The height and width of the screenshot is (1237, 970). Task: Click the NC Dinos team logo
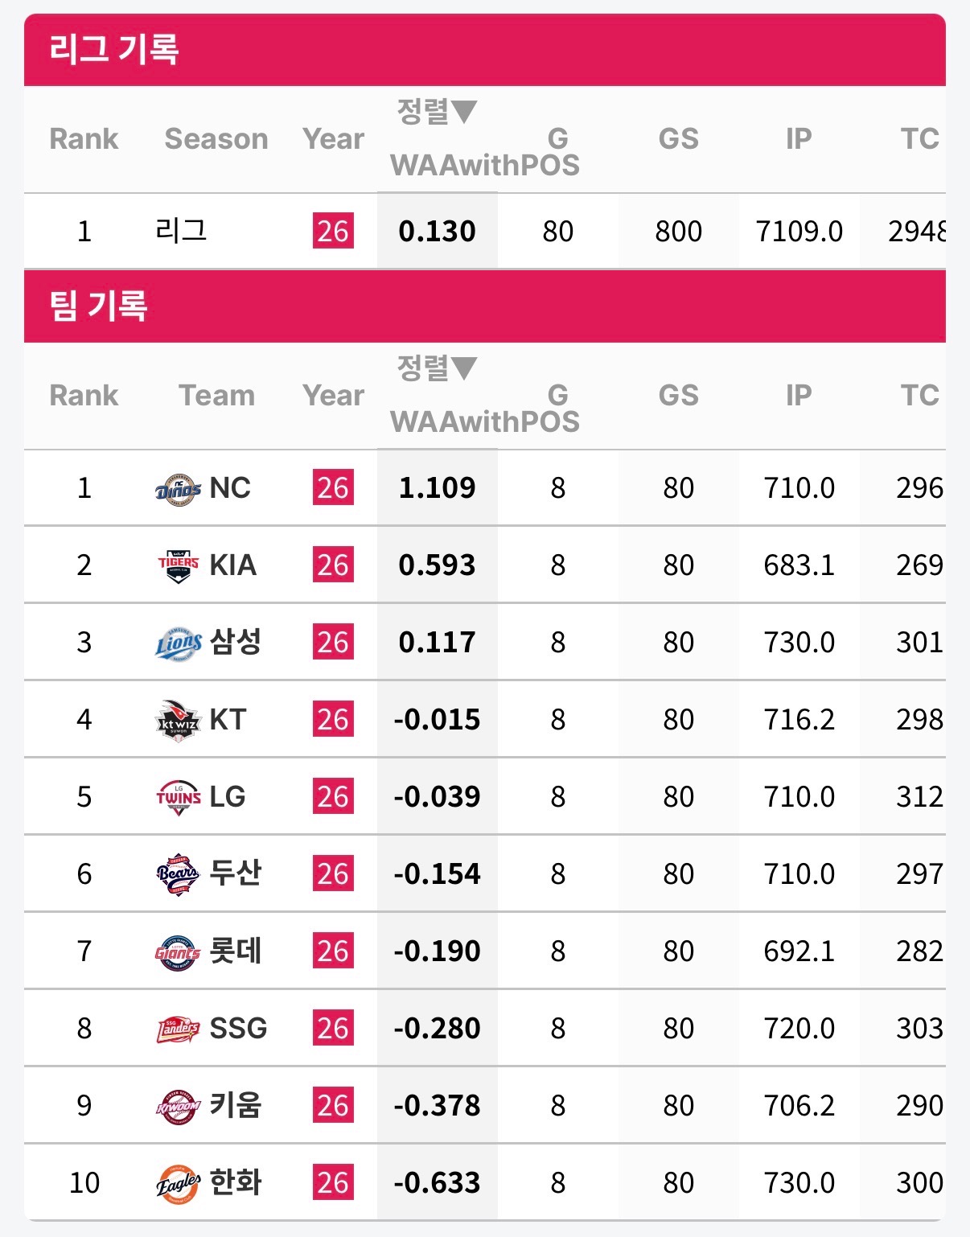[x=178, y=489]
